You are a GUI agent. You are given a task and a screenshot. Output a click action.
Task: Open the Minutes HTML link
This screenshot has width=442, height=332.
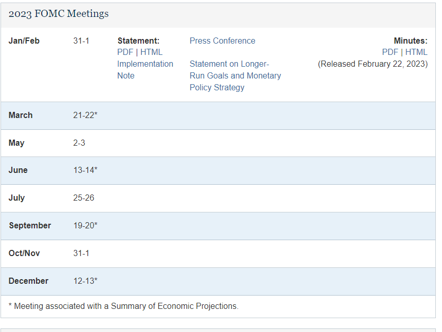pyautogui.click(x=416, y=52)
